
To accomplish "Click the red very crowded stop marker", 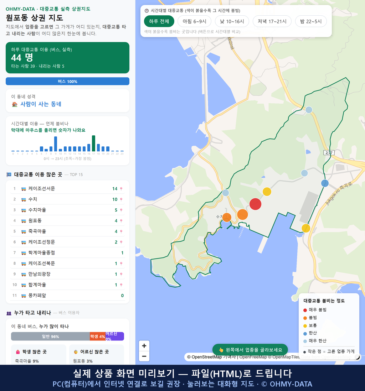I will (256, 204).
